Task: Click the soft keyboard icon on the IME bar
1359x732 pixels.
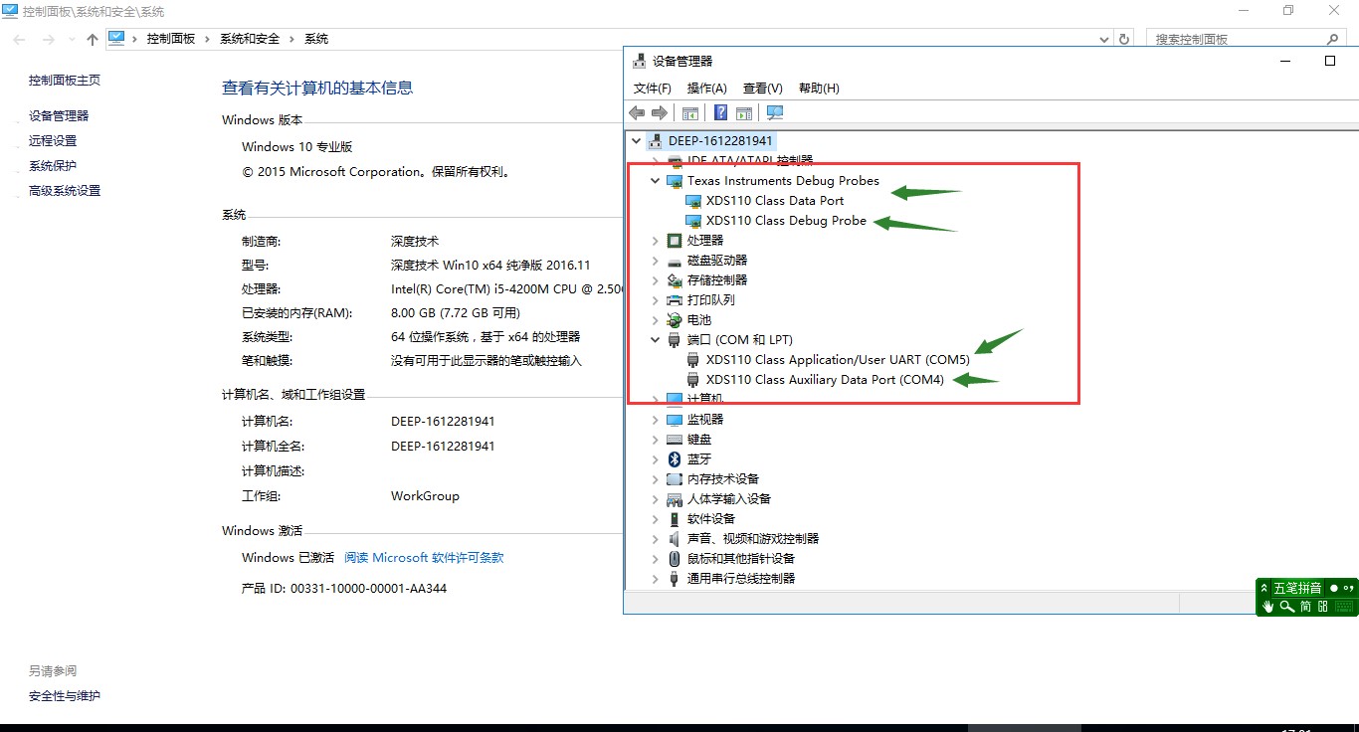Action: point(1343,606)
